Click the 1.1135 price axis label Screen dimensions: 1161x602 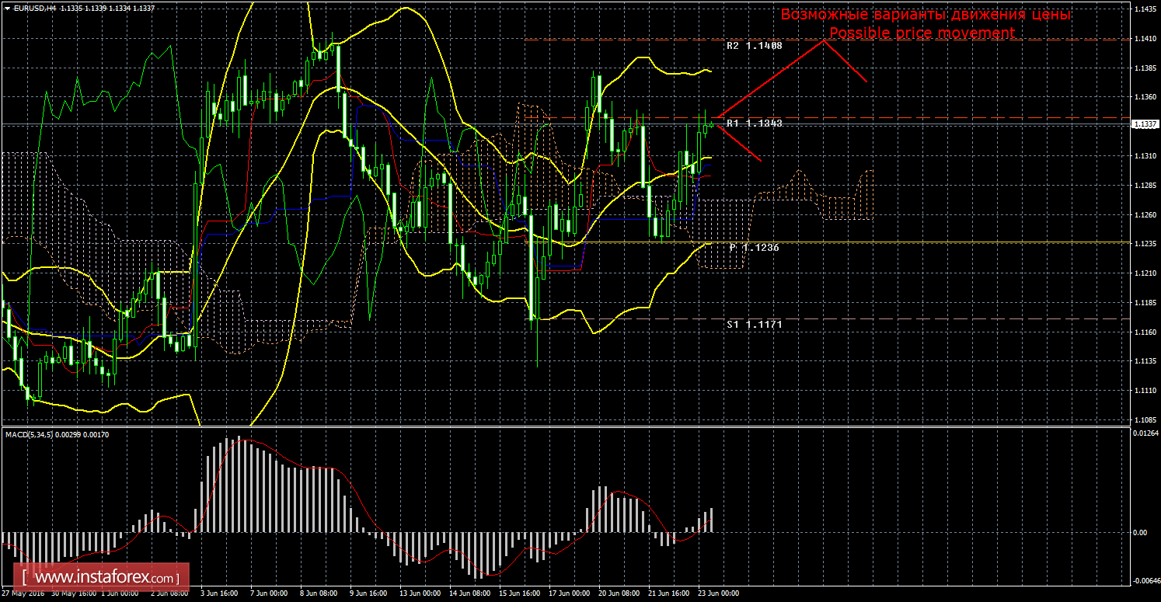coord(1146,362)
